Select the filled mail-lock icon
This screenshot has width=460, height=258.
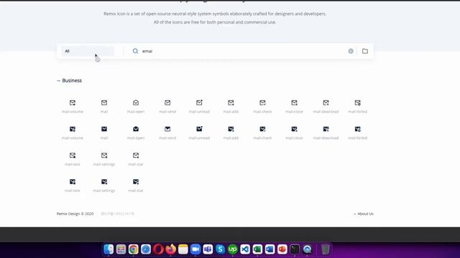(x=73, y=181)
